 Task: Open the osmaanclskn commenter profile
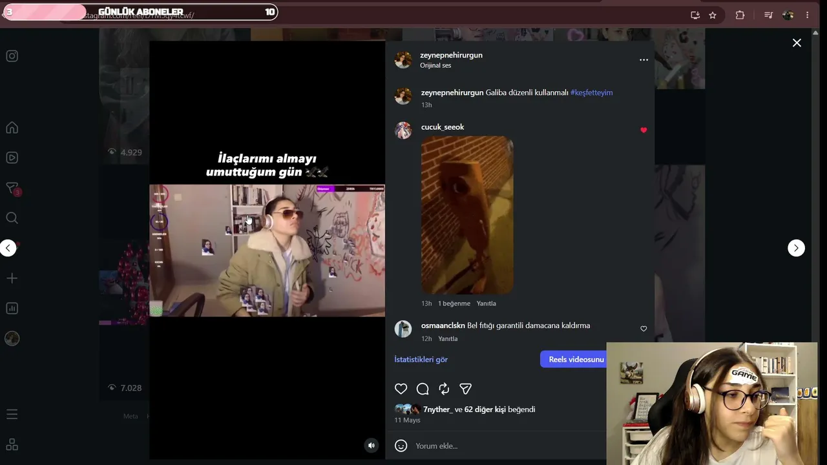tap(443, 325)
